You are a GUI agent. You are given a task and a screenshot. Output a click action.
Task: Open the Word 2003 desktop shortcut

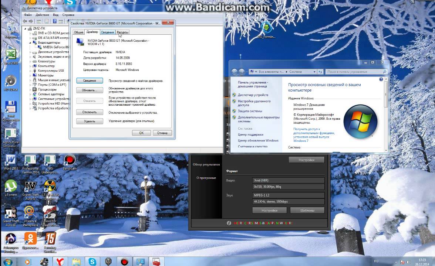pos(11,163)
